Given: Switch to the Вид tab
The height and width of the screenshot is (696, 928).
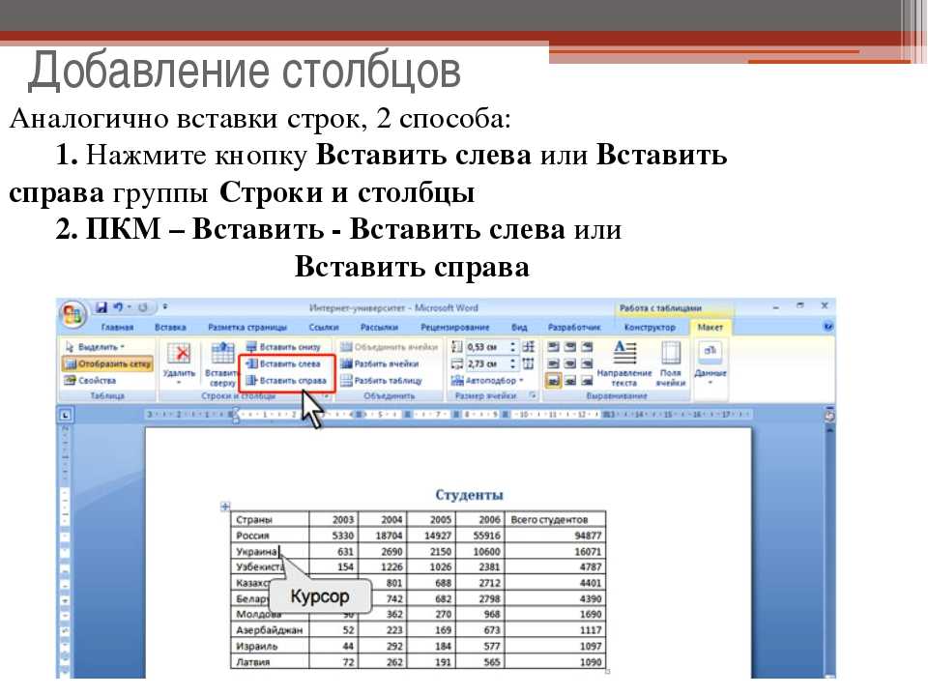Looking at the screenshot, I should pyautogui.click(x=519, y=327).
